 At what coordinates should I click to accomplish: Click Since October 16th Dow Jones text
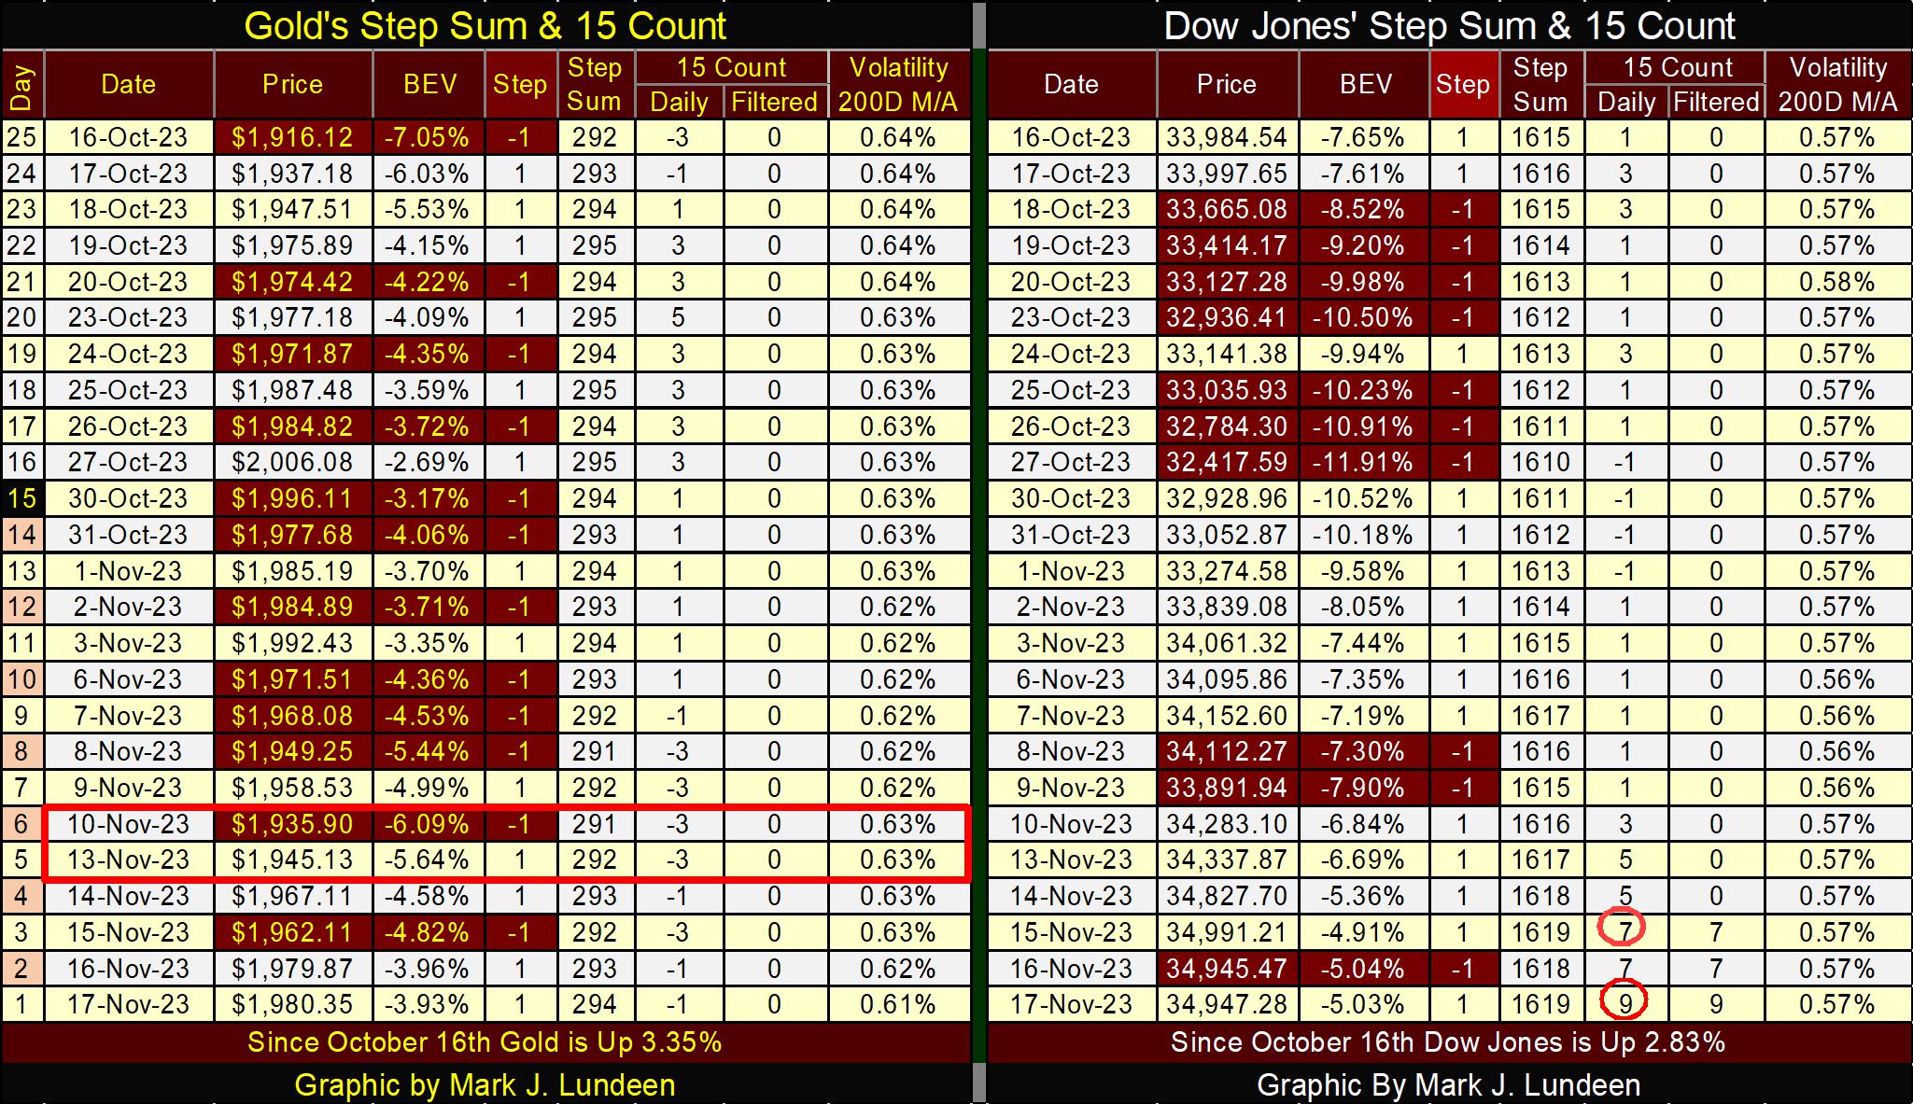(1449, 1041)
